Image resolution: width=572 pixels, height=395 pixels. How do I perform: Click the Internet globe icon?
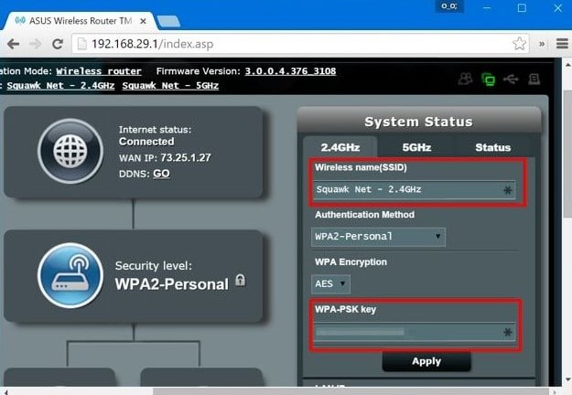coord(70,151)
